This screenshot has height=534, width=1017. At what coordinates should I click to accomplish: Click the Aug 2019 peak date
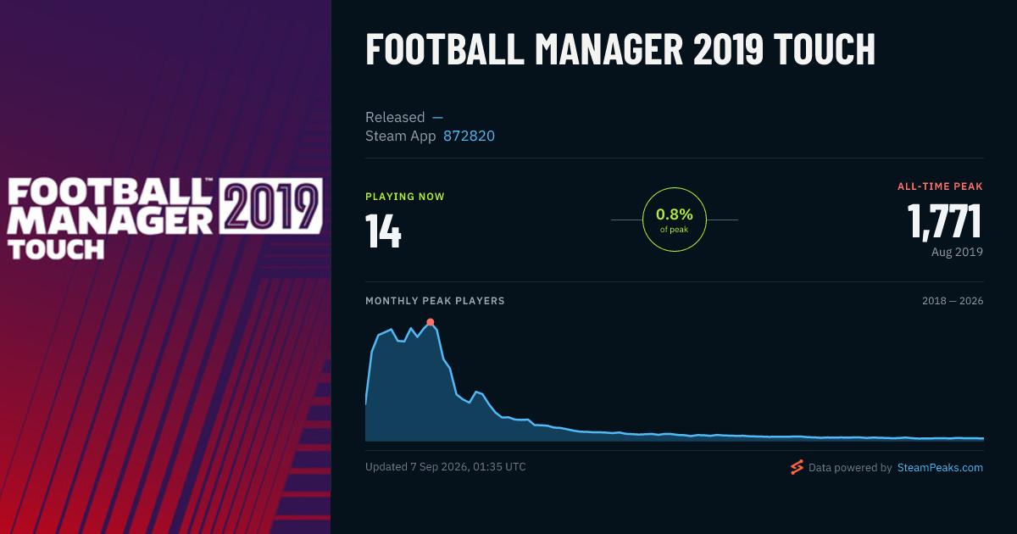[x=957, y=252]
